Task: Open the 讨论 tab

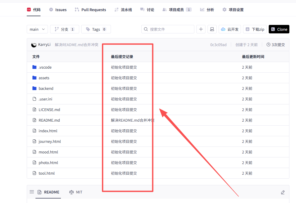Action: pos(147,10)
